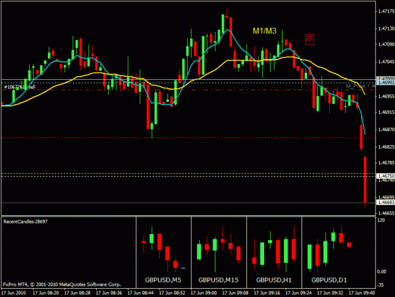Click the GBPUSD H1 candle thumbnail
This screenshot has height=297, width=395.
274,250
